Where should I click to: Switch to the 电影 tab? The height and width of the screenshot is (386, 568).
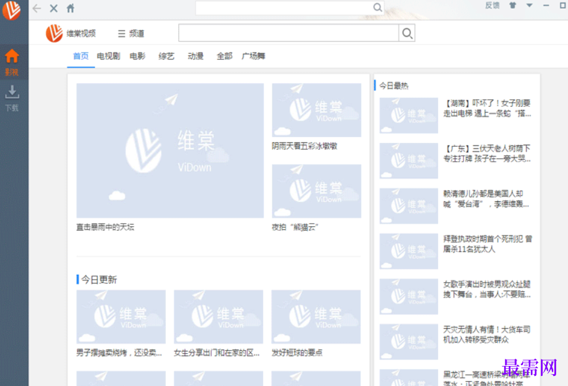pos(138,56)
